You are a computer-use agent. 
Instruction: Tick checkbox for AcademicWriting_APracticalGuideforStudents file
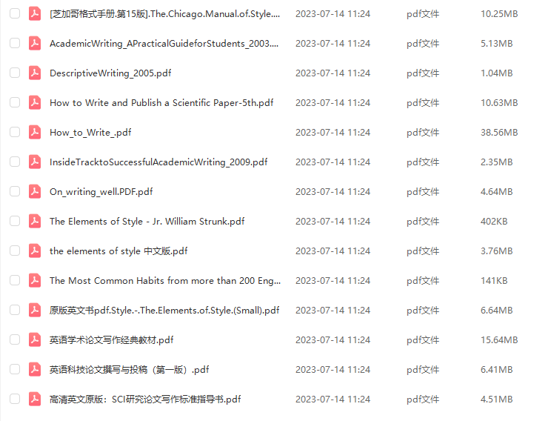click(x=15, y=43)
